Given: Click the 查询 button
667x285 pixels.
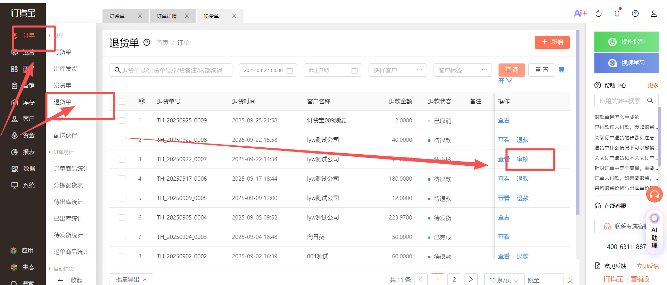Looking at the screenshot, I should coord(512,70).
